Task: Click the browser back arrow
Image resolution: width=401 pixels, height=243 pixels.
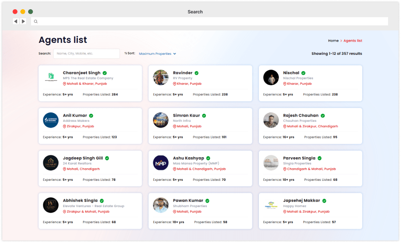Action: pos(16,21)
